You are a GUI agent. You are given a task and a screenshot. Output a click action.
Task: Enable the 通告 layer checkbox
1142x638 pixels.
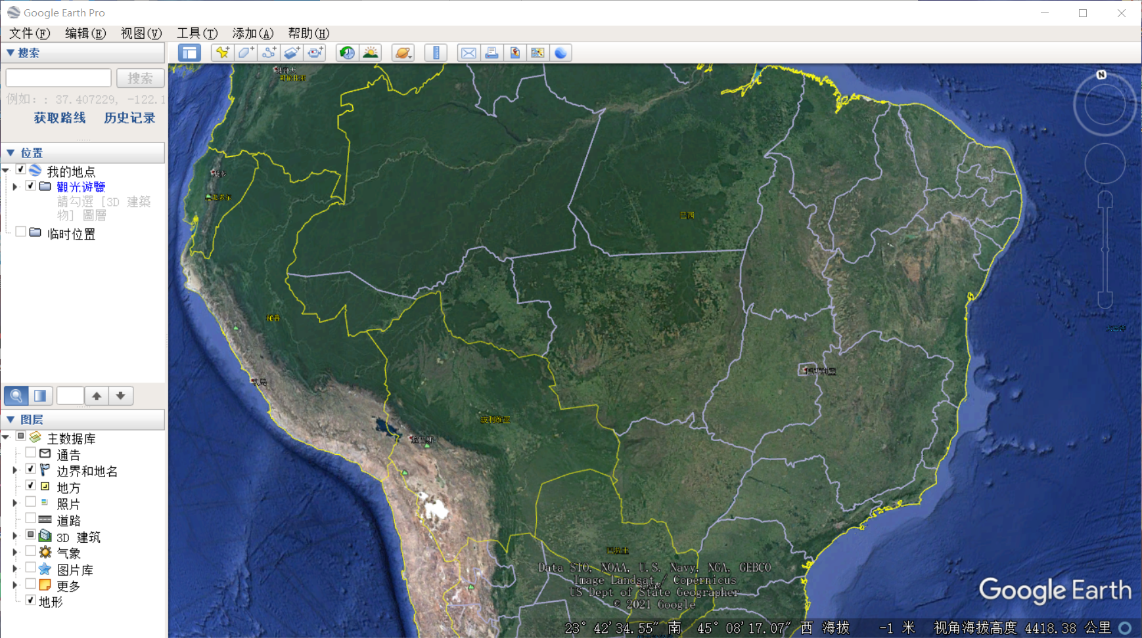coord(30,453)
